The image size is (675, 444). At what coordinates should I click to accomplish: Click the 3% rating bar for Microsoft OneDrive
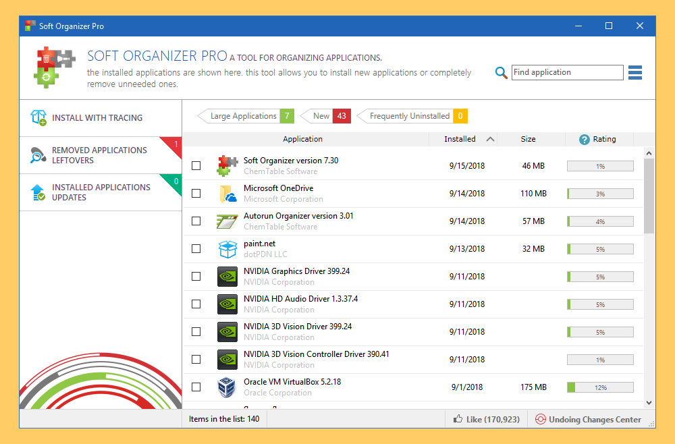[600, 194]
